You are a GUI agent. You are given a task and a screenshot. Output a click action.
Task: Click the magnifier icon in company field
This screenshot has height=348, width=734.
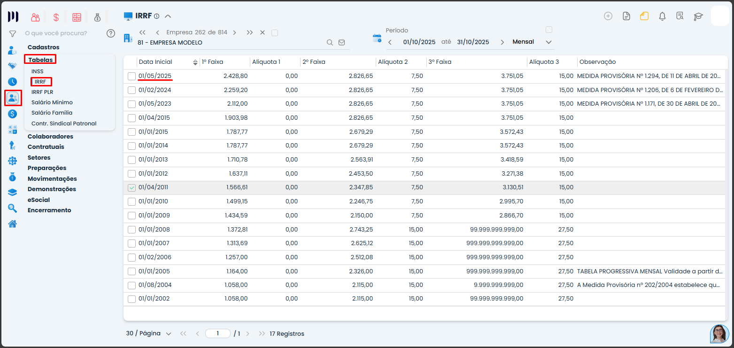[x=330, y=42]
